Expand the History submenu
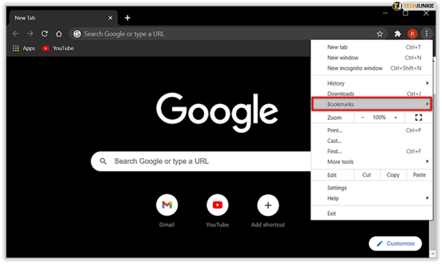This screenshot has width=442, height=264. click(x=371, y=84)
